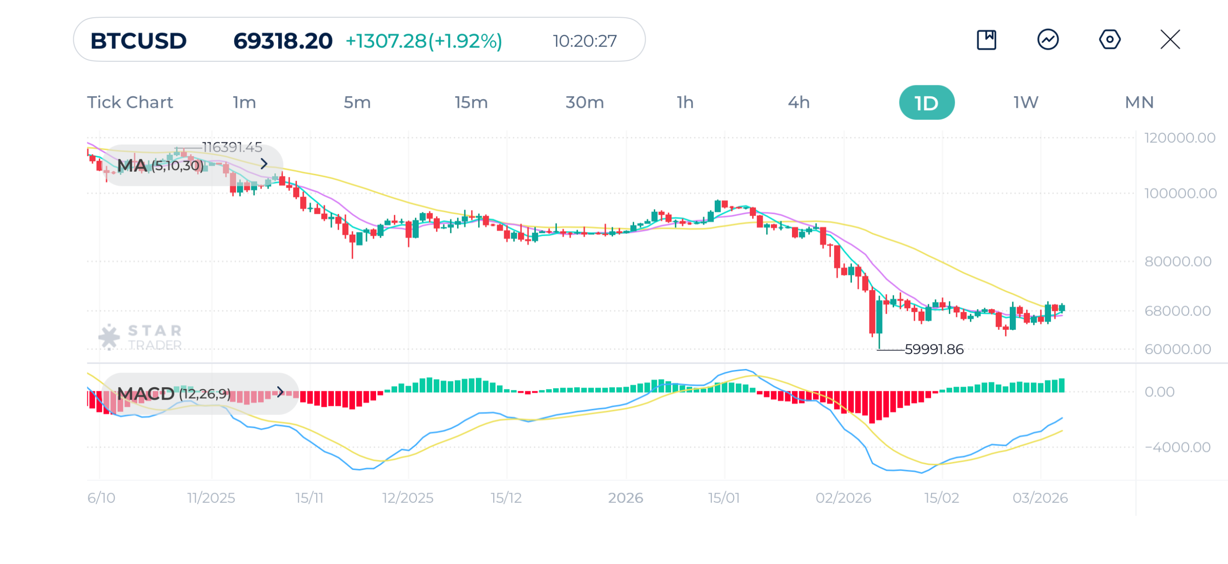Viewport: 1228px width, 564px height.
Task: Switch to the Tick Chart tab
Action: [130, 102]
